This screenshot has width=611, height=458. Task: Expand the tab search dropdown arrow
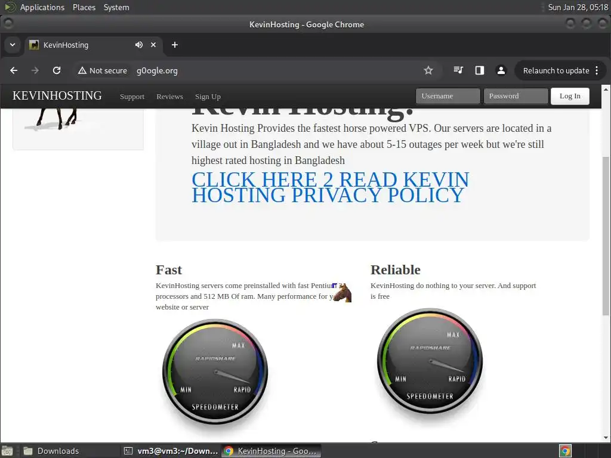click(x=13, y=45)
